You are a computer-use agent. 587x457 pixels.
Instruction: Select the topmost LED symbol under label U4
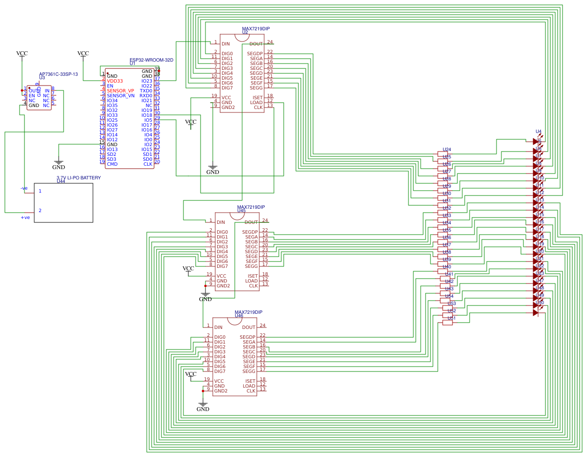point(537,141)
